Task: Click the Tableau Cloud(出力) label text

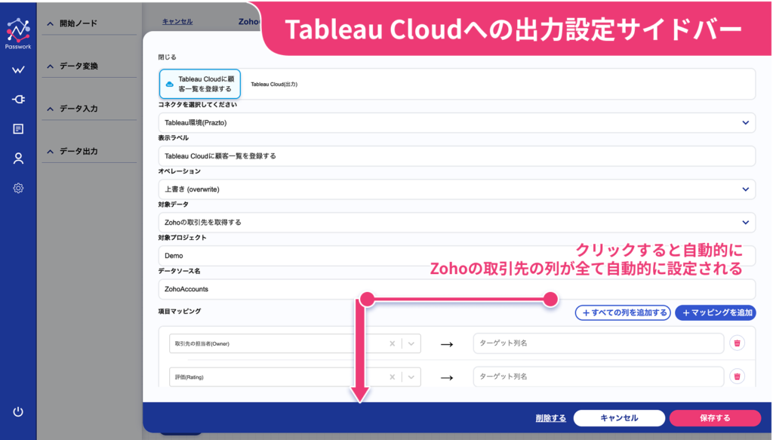Action: [x=274, y=85]
